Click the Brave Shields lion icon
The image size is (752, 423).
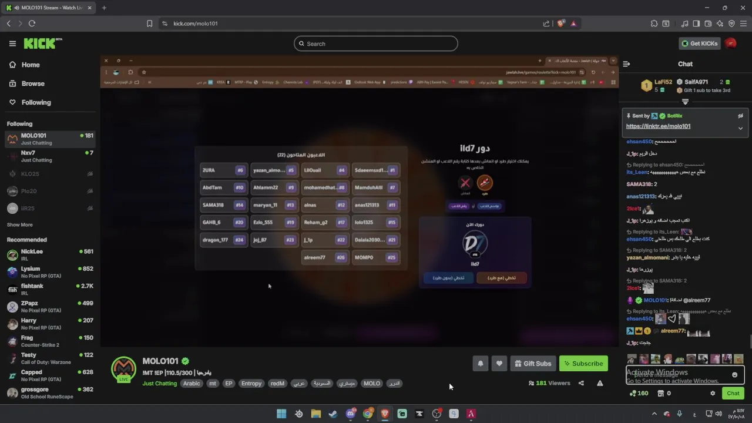tap(561, 23)
